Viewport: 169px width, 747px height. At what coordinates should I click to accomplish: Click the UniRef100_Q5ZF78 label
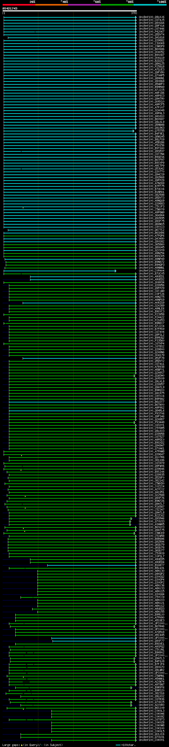pyautogui.click(x=152, y=358)
